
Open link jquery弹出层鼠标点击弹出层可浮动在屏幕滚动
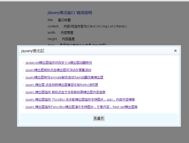pos(58,70)
